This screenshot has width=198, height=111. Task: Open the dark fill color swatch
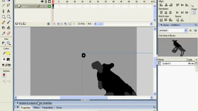click(x=8, y=60)
